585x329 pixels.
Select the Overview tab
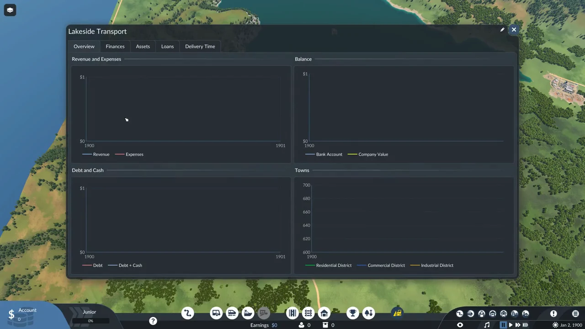coord(84,46)
